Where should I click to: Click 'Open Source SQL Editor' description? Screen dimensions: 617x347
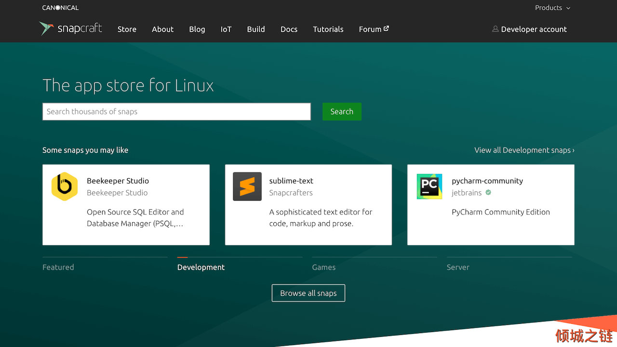tap(135, 217)
